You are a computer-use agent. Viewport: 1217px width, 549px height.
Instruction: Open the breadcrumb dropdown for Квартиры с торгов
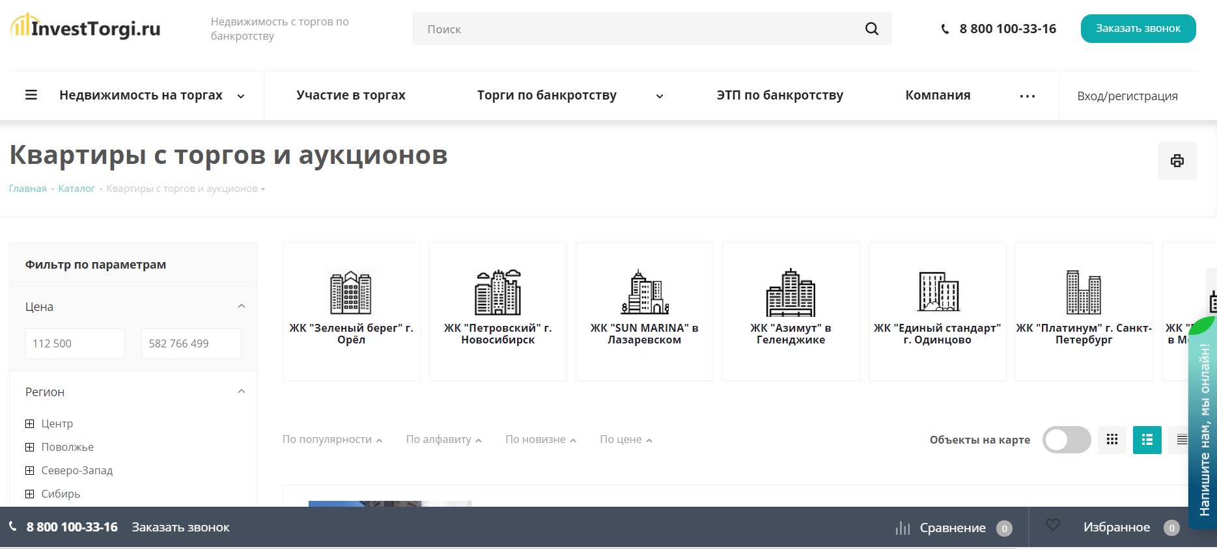(x=263, y=189)
